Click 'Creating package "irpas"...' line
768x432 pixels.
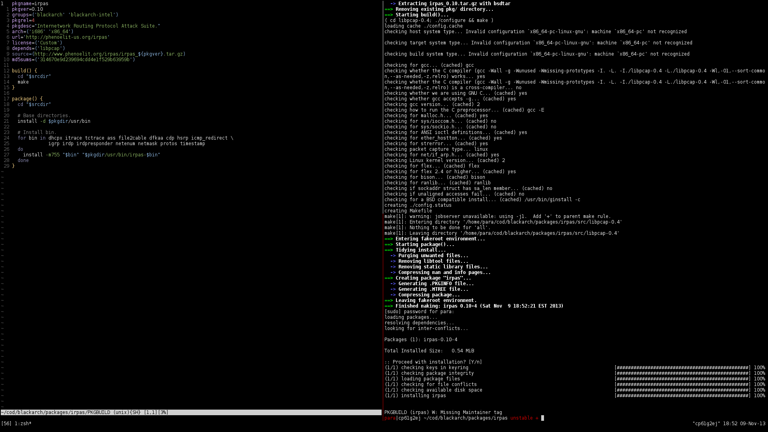(x=428, y=278)
